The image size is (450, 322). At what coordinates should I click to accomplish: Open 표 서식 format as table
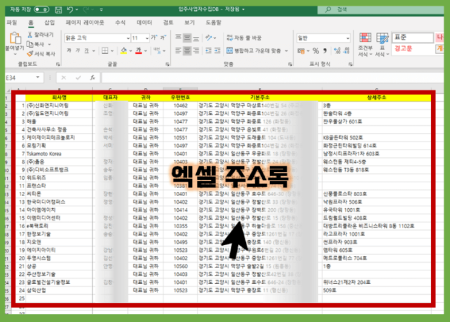point(382,44)
